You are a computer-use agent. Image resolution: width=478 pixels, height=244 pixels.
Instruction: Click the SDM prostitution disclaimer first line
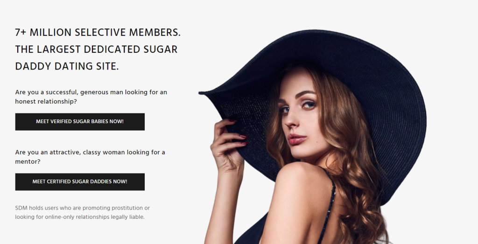pyautogui.click(x=82, y=208)
